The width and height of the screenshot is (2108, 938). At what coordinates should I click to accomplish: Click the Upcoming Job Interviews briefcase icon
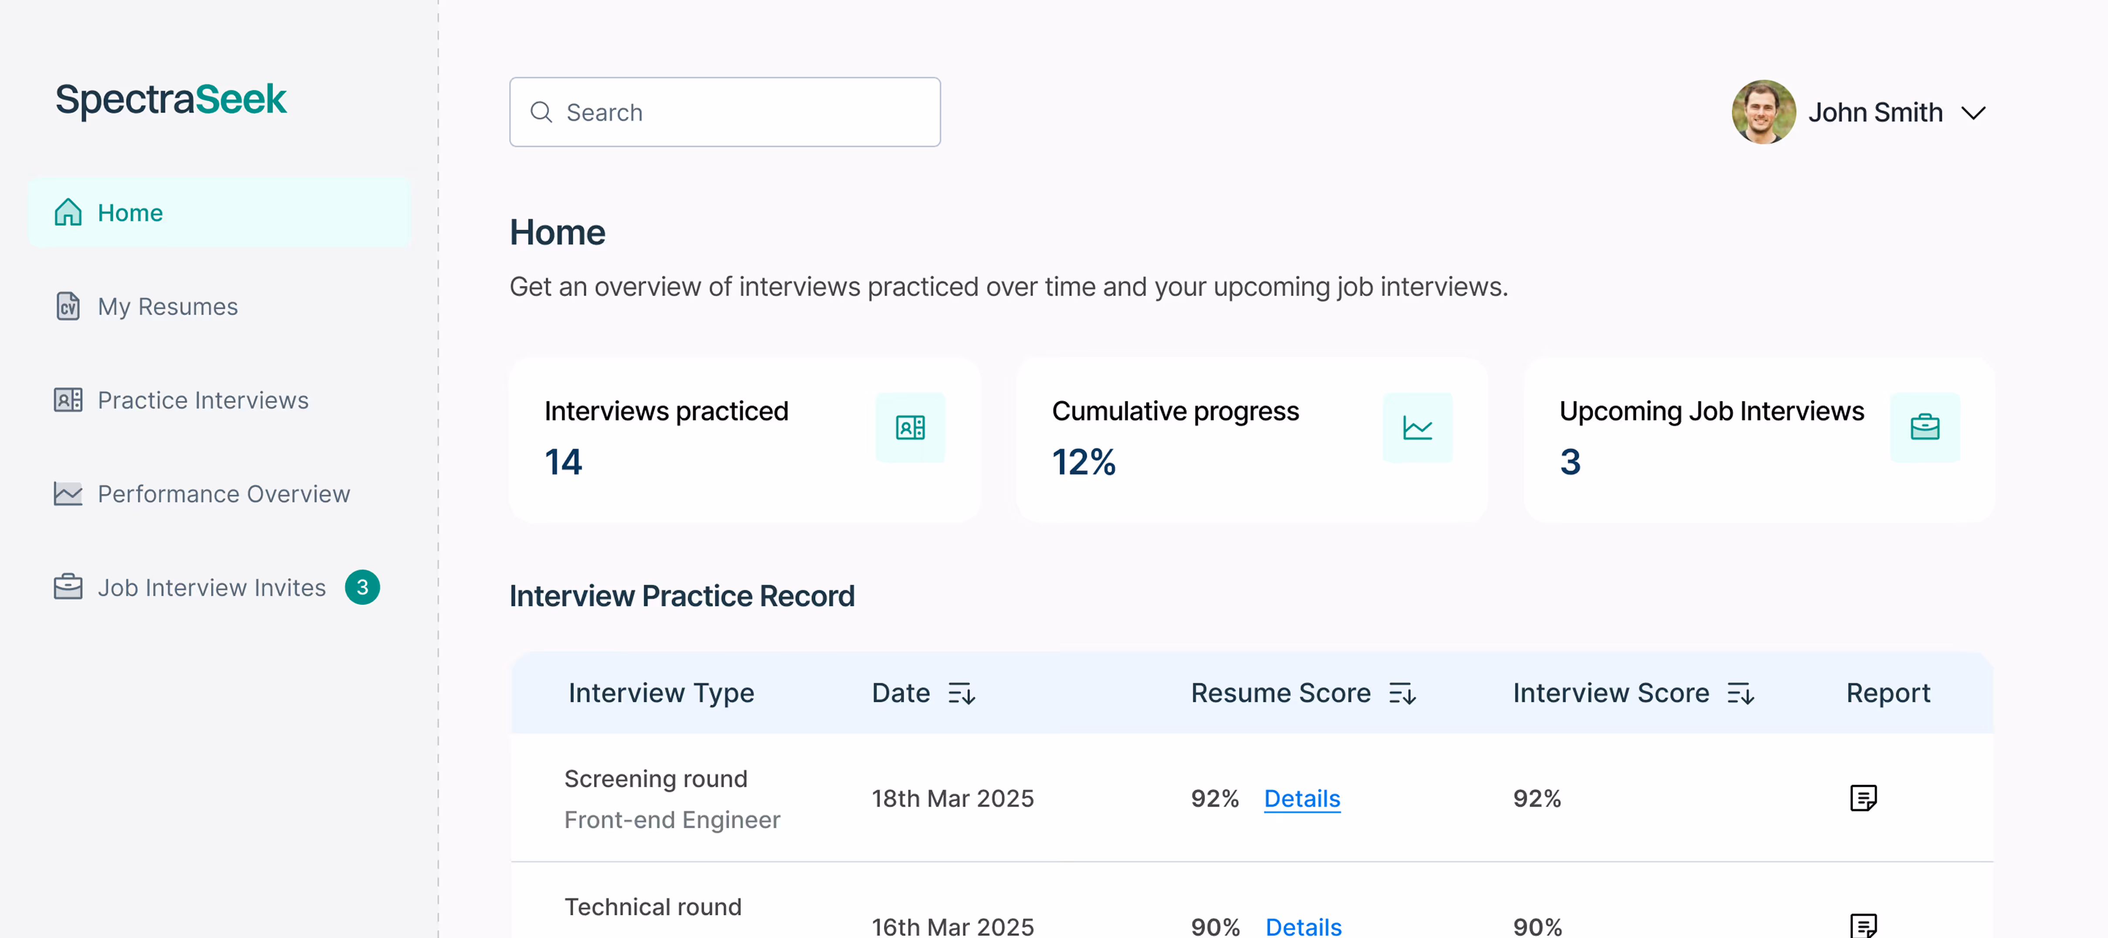pyautogui.click(x=1924, y=427)
